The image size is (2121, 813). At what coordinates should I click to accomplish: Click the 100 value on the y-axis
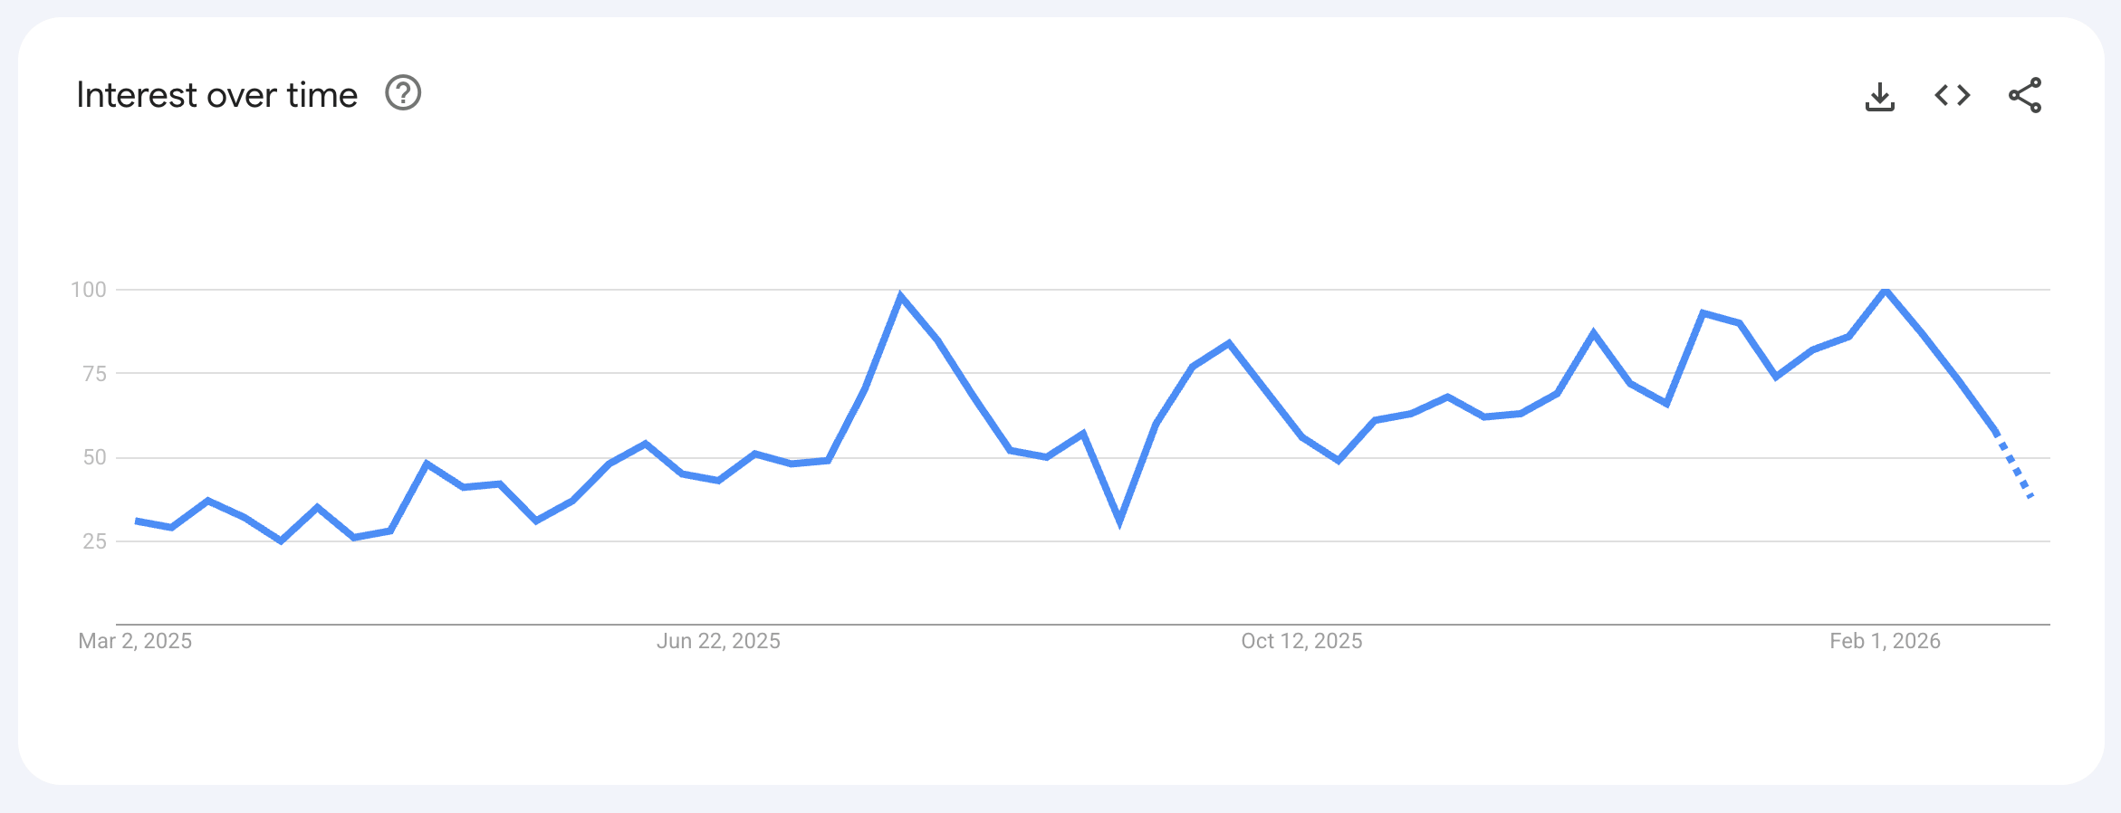(x=89, y=290)
